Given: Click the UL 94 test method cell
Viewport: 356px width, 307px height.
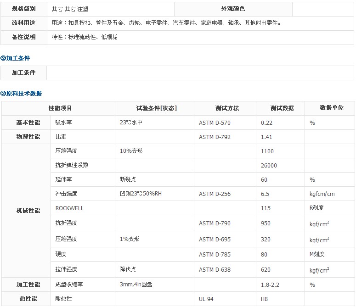Looking at the screenshot, I should pyautogui.click(x=206, y=299).
